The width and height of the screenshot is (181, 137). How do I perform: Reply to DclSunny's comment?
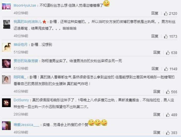tap(157, 115)
